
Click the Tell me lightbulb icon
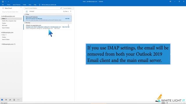click(40, 5)
